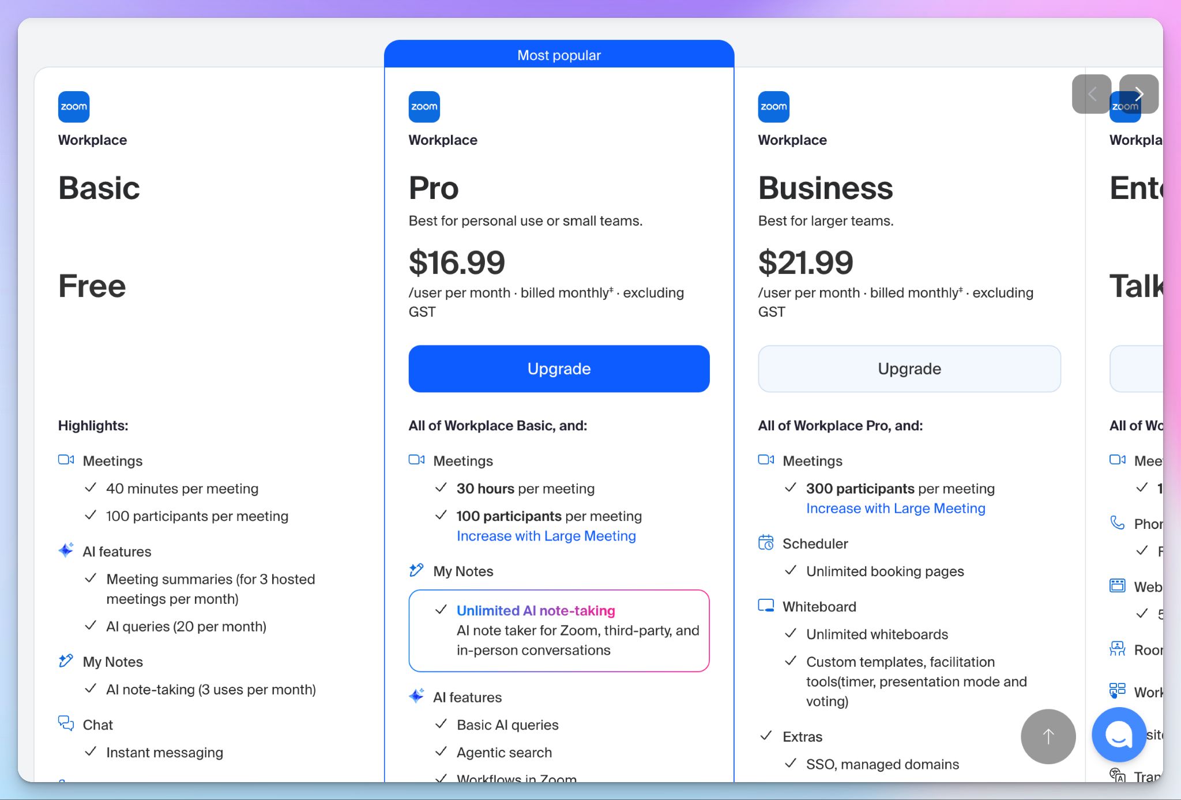Screen dimensions: 1181x800
Task: Click the phone handset icon in the rightmost plan column
Action: click(1118, 523)
